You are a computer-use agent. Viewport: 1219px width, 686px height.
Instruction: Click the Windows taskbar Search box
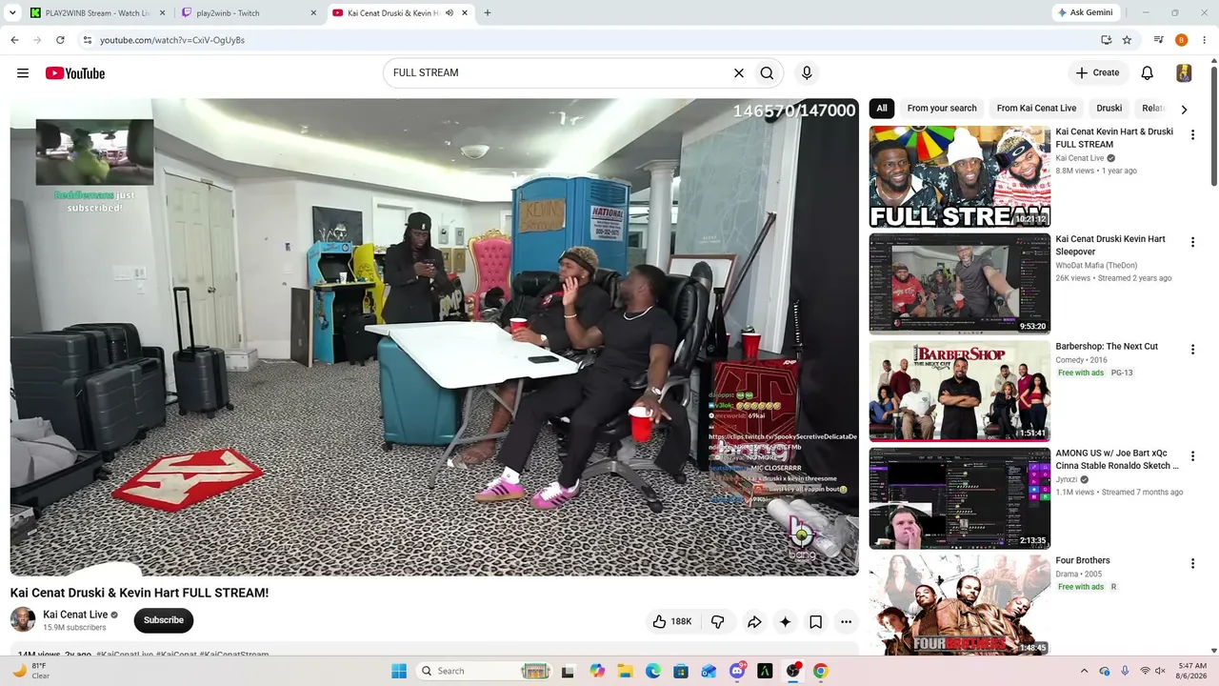pyautogui.click(x=486, y=671)
